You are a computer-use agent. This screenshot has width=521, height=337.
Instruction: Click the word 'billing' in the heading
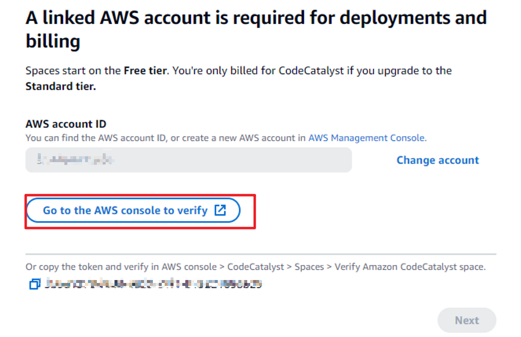53,42
